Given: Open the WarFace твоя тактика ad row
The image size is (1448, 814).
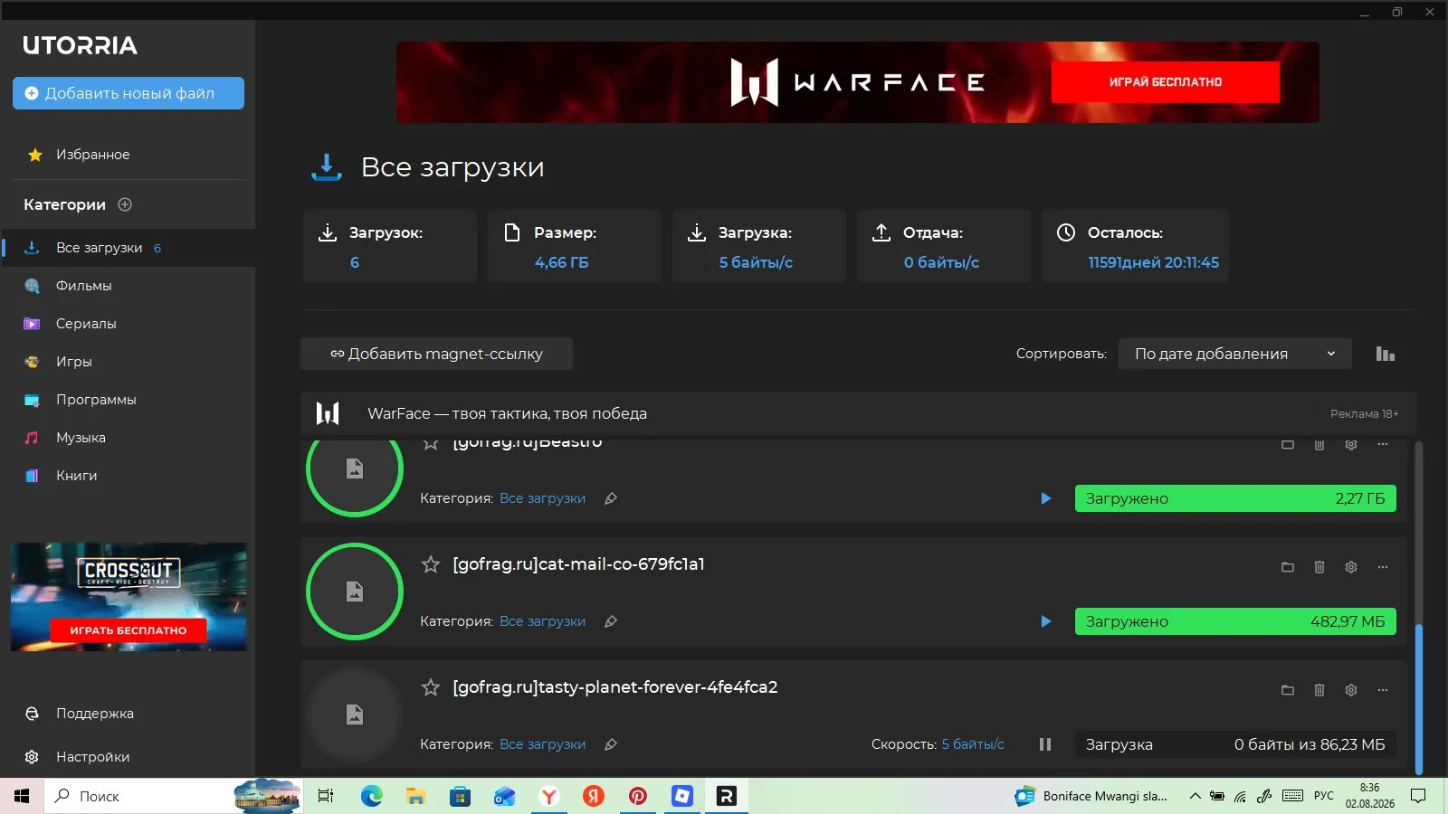Looking at the screenshot, I should pyautogui.click(x=858, y=413).
